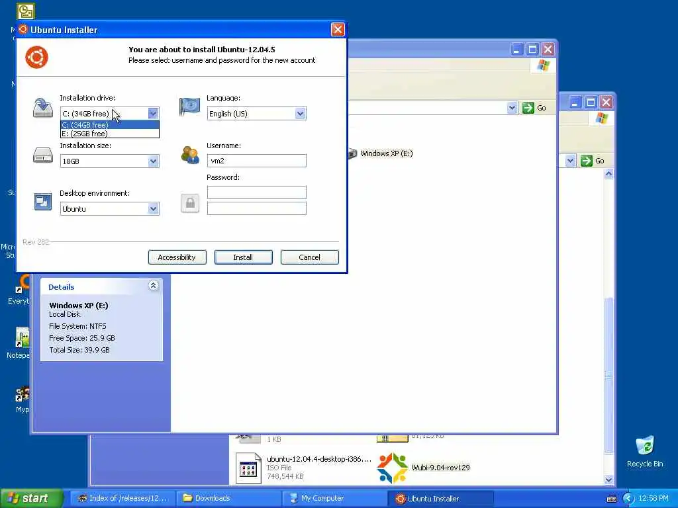The width and height of the screenshot is (678, 508).
Task: Open address bar dropdown in Downloads window
Action: tap(570, 161)
